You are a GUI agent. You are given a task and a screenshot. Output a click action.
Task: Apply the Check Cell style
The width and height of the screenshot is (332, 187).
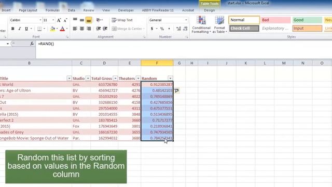click(244, 28)
